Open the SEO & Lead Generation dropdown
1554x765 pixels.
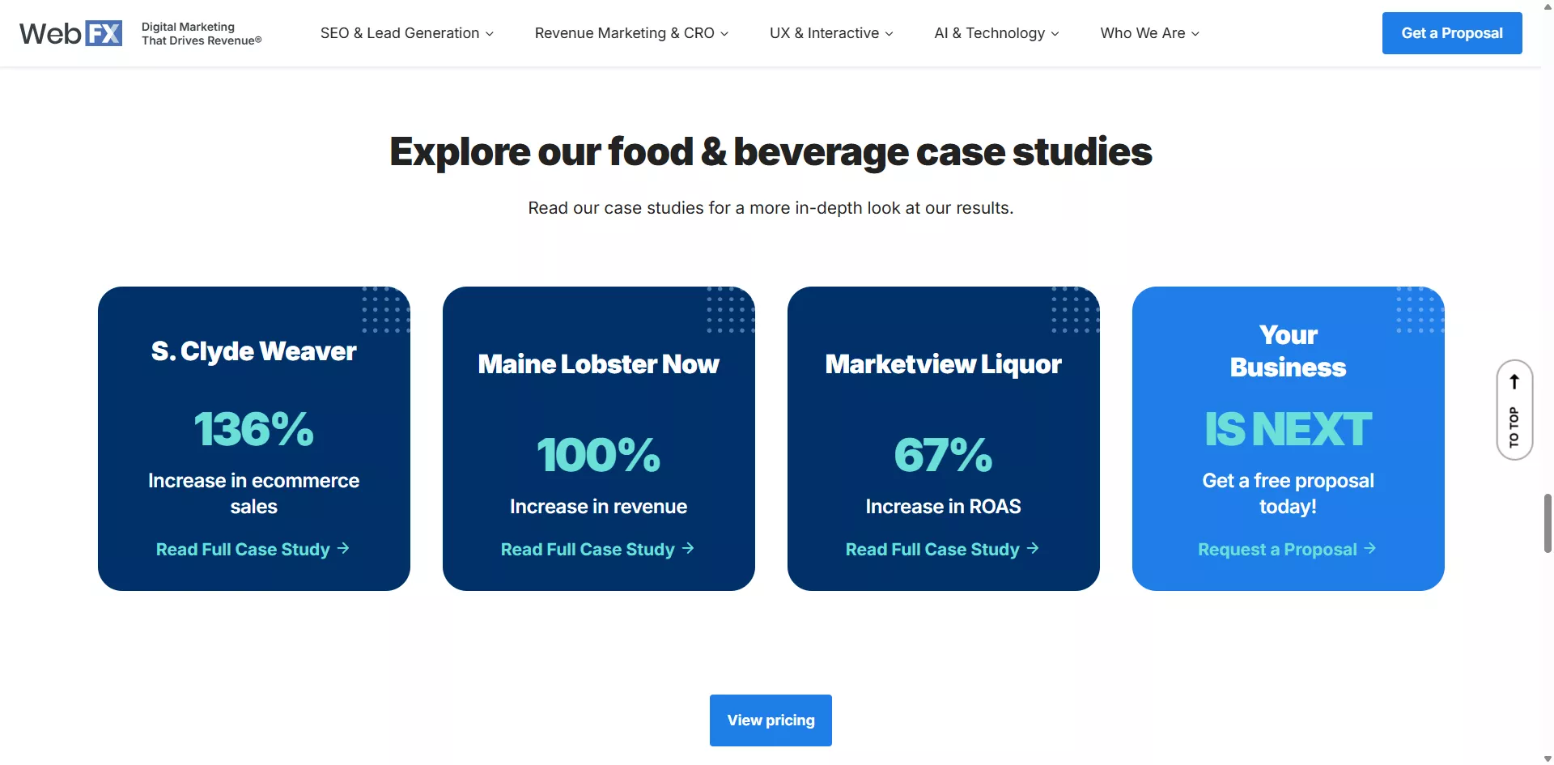coord(406,33)
